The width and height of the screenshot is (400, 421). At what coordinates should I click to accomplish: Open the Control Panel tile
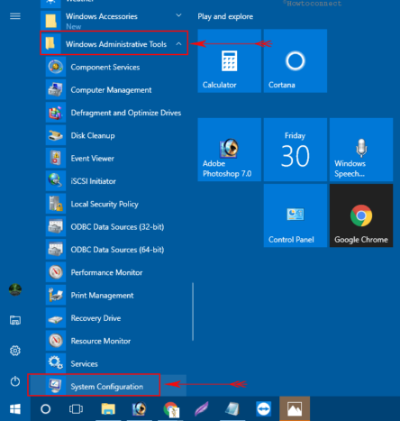pos(295,215)
